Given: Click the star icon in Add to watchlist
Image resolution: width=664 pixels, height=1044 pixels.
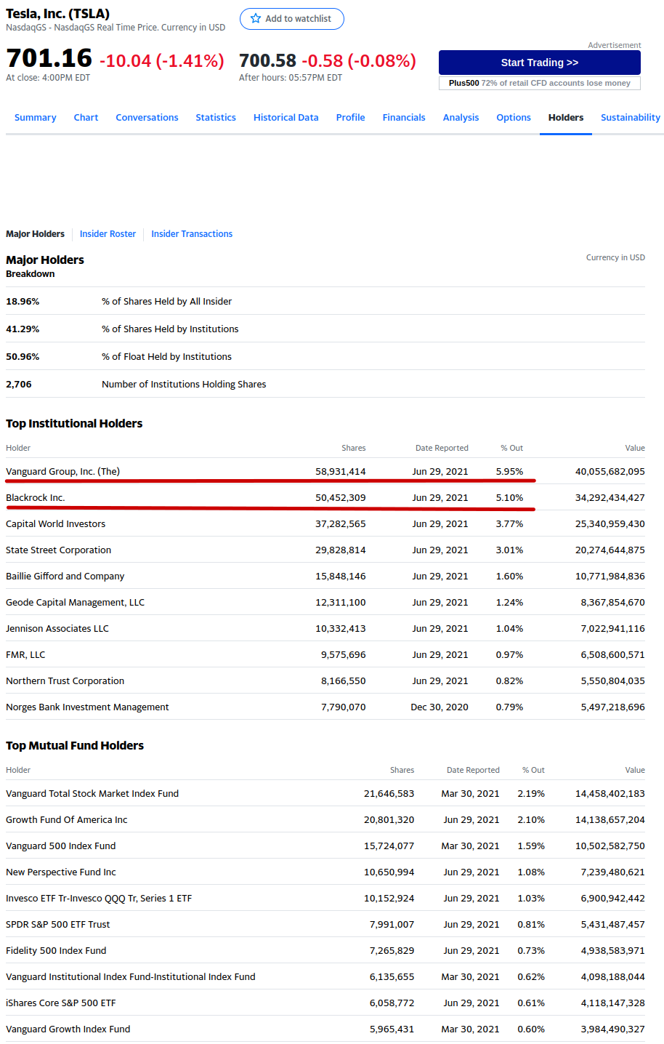Looking at the screenshot, I should pyautogui.click(x=256, y=19).
